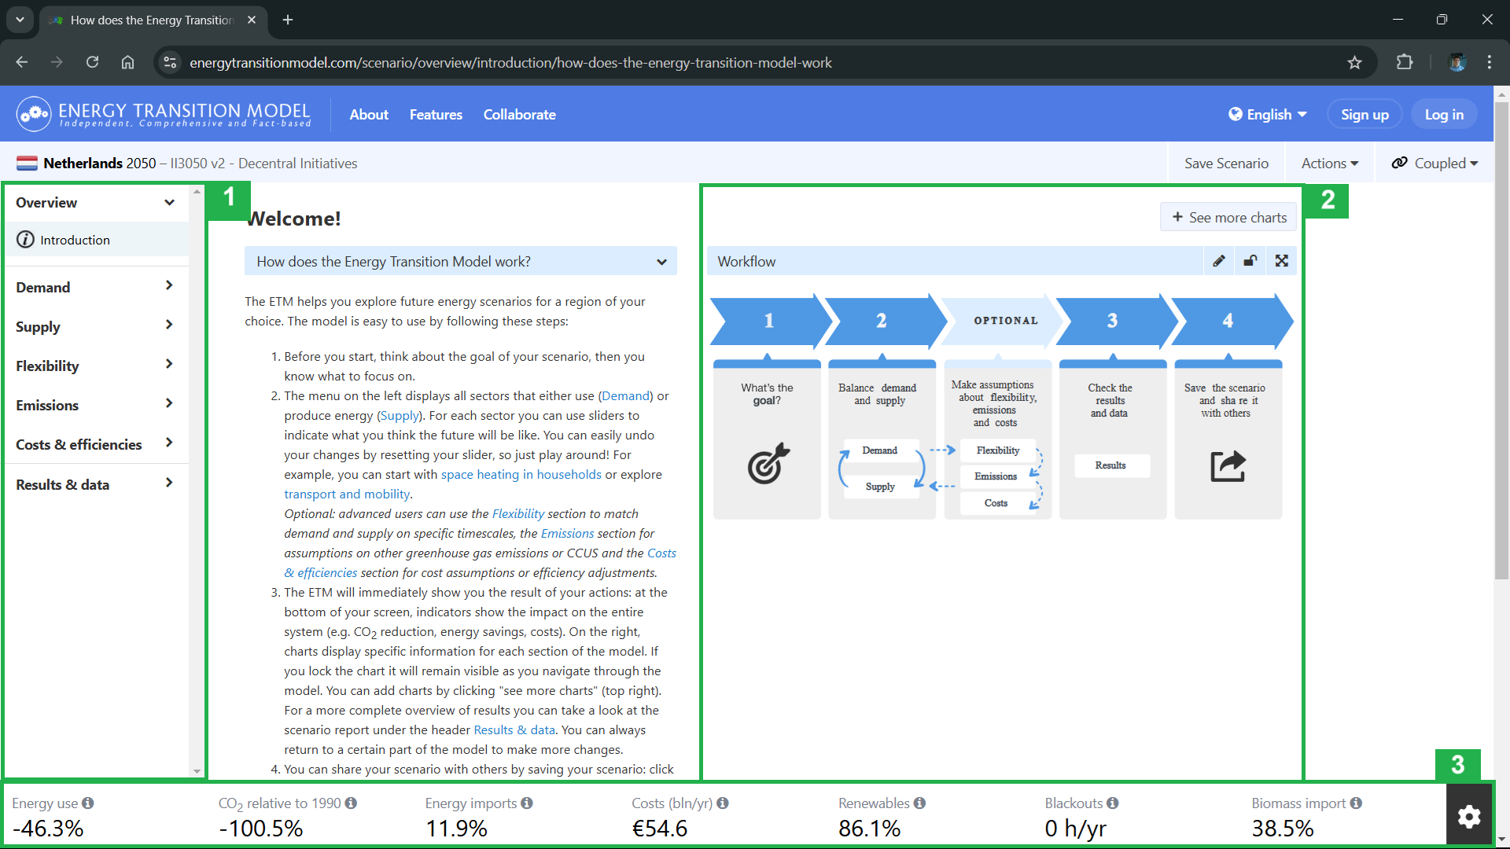The height and width of the screenshot is (849, 1510).
Task: Click info icon next to CO2 relative to 1990
Action: pyautogui.click(x=351, y=803)
